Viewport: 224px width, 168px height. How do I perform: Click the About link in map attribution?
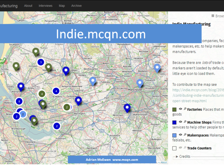pos(163,162)
